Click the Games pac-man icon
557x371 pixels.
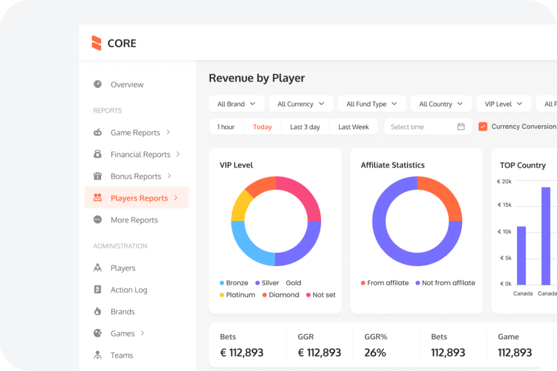pyautogui.click(x=97, y=333)
